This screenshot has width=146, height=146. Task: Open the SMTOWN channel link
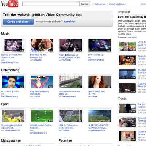[x=66, y=60]
